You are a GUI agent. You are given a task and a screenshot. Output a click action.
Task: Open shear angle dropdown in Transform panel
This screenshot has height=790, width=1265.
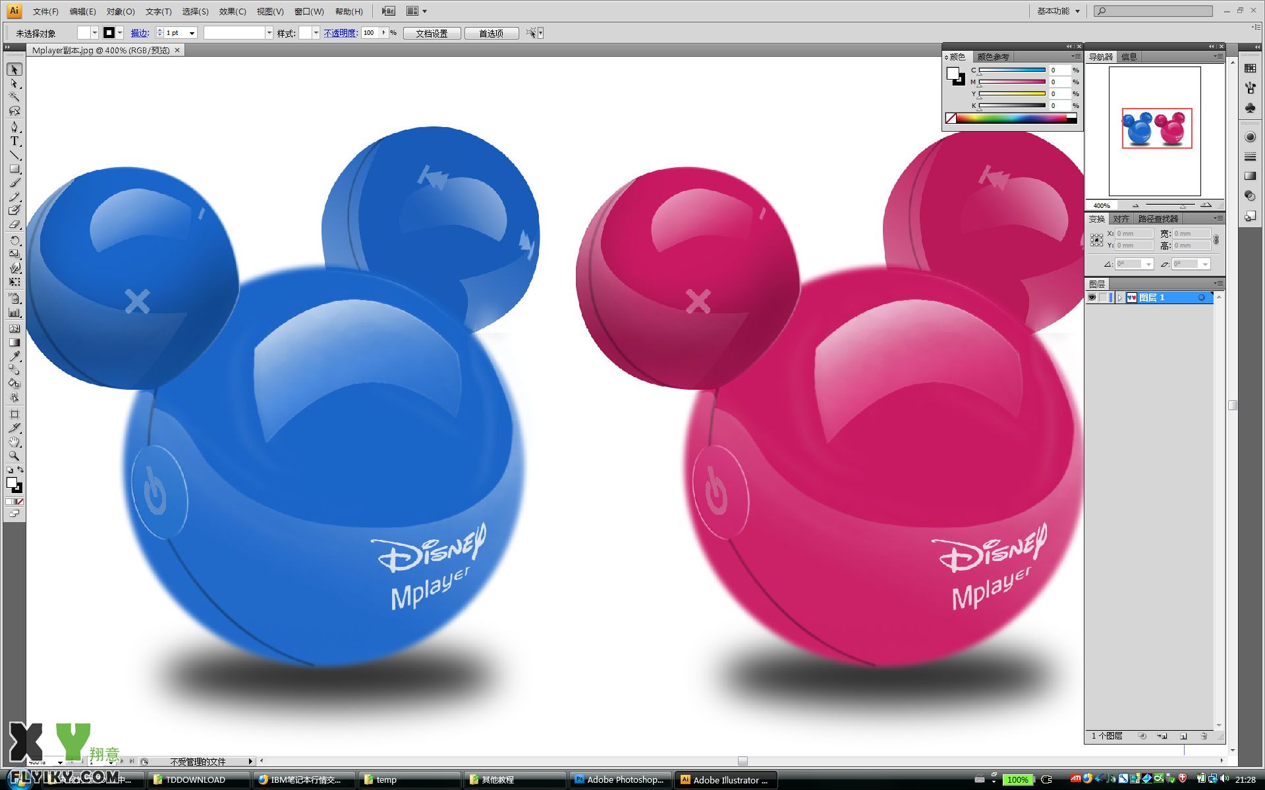(x=1205, y=264)
